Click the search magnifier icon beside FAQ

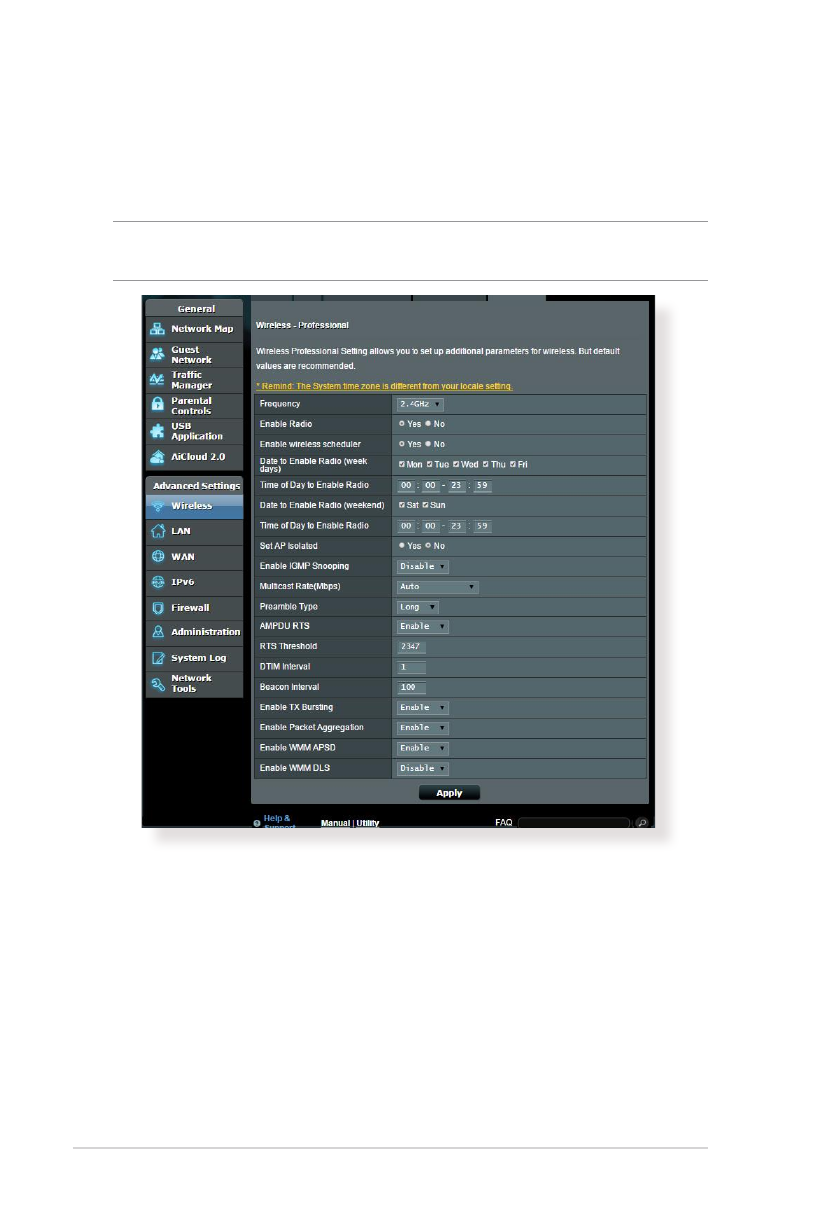pos(642,823)
